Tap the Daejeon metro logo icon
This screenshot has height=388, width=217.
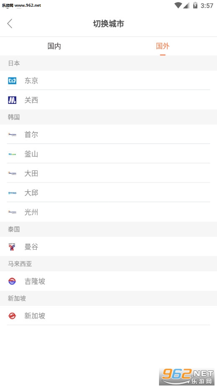tap(12, 173)
